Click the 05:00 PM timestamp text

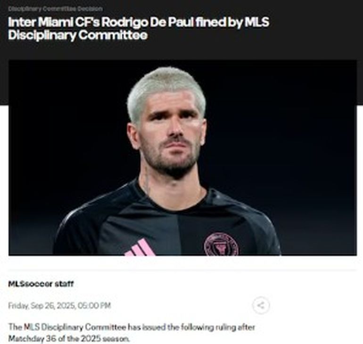pos(94,306)
